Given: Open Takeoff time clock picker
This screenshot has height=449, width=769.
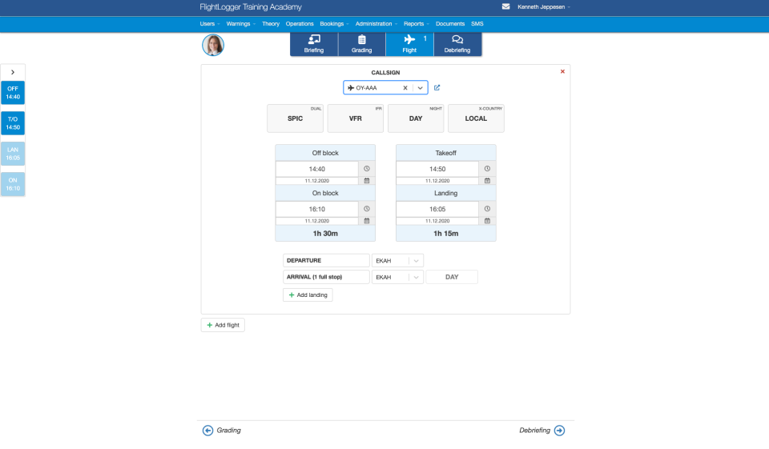Looking at the screenshot, I should [488, 169].
